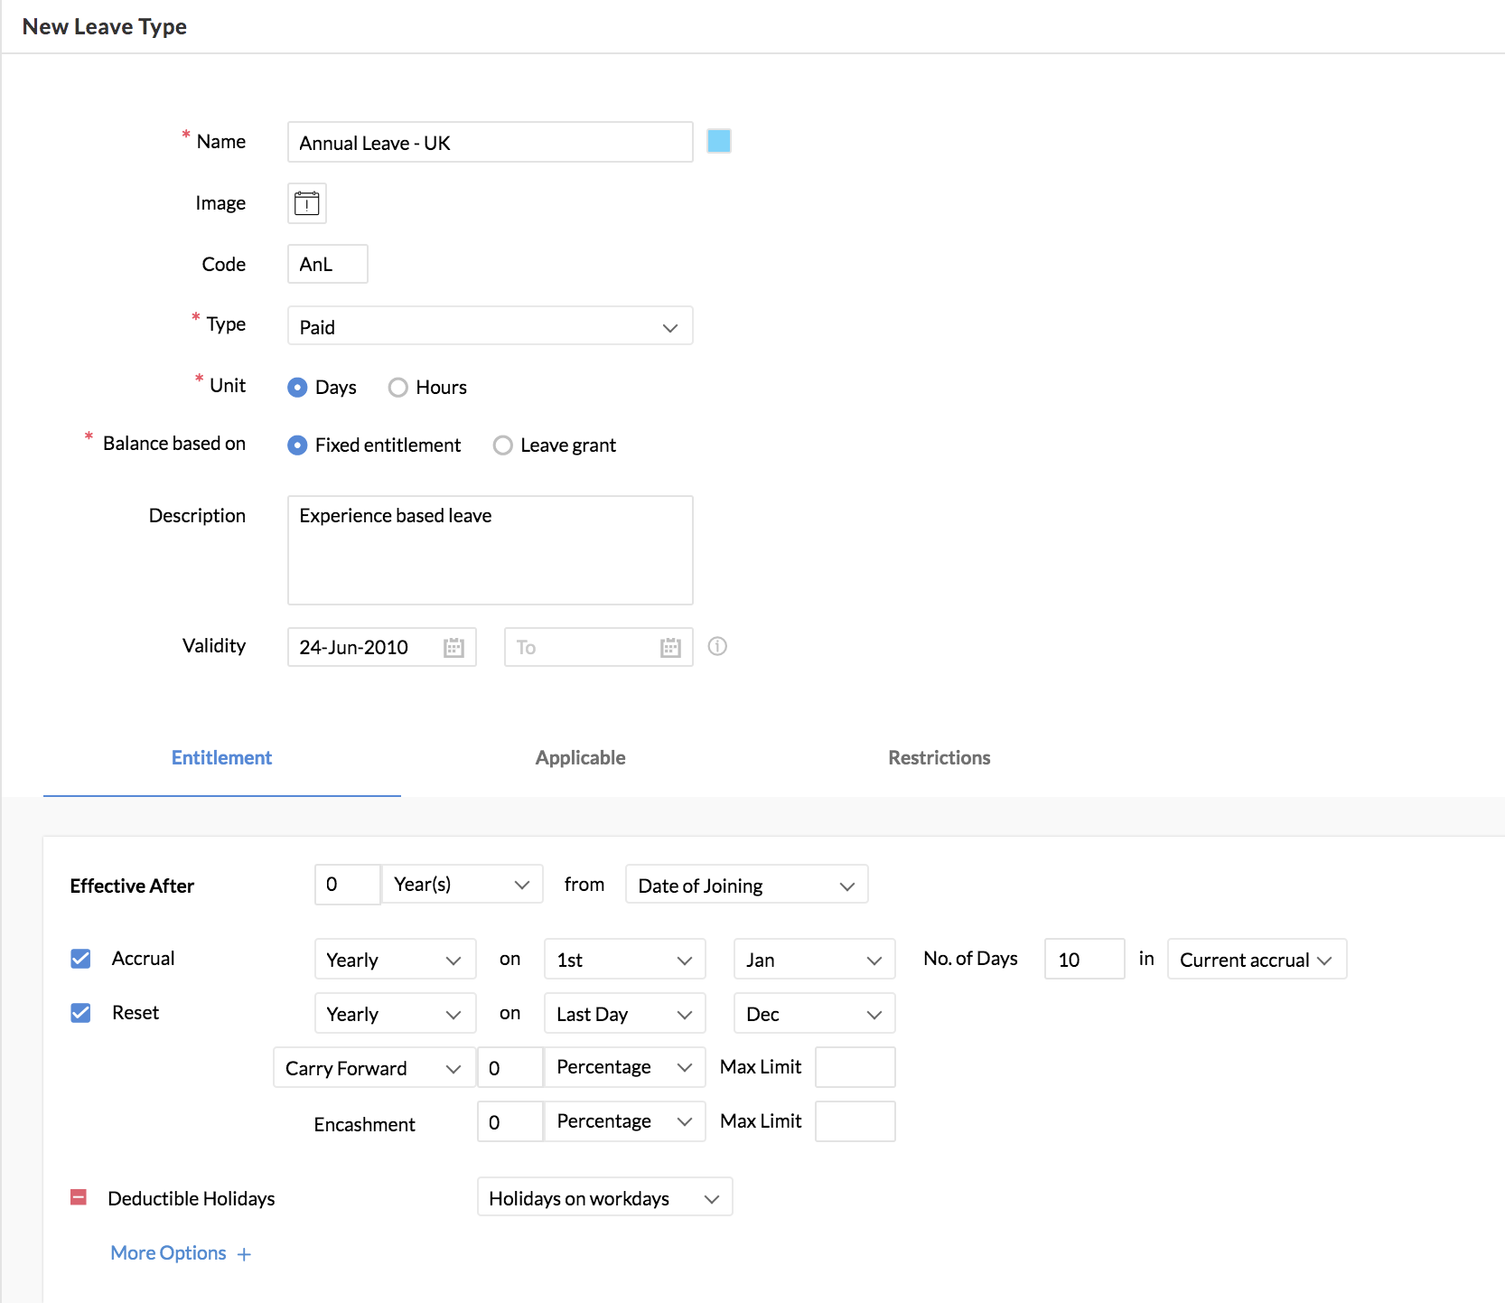Click the More Options link
1505x1303 pixels.
169,1253
